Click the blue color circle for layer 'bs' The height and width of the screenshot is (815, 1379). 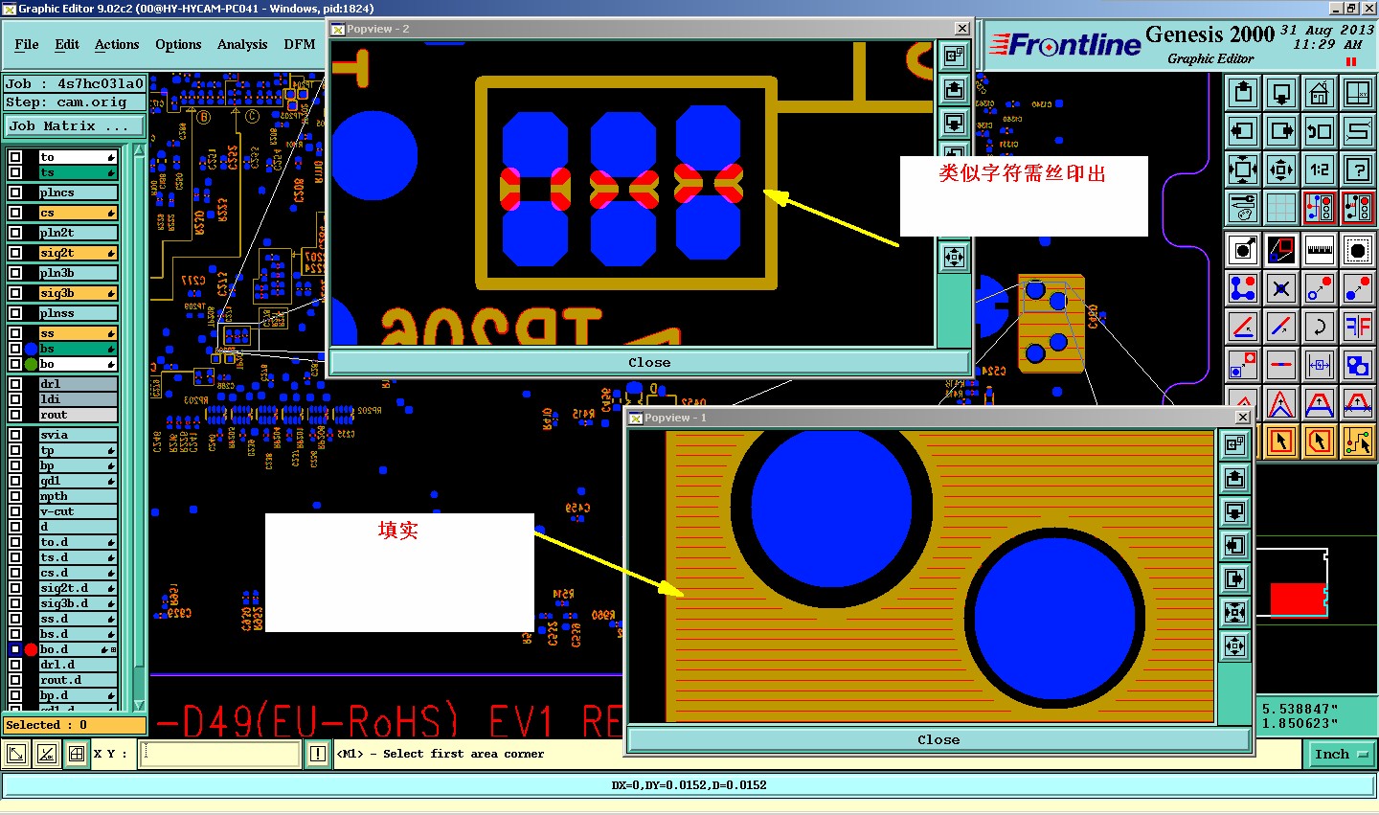tap(31, 349)
